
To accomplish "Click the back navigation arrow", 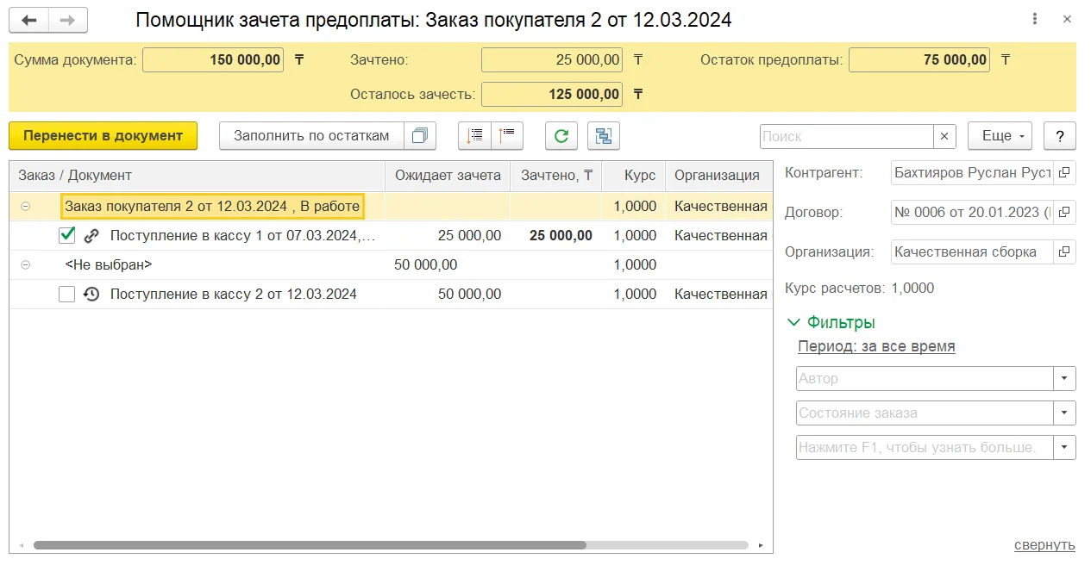I will tap(29, 20).
